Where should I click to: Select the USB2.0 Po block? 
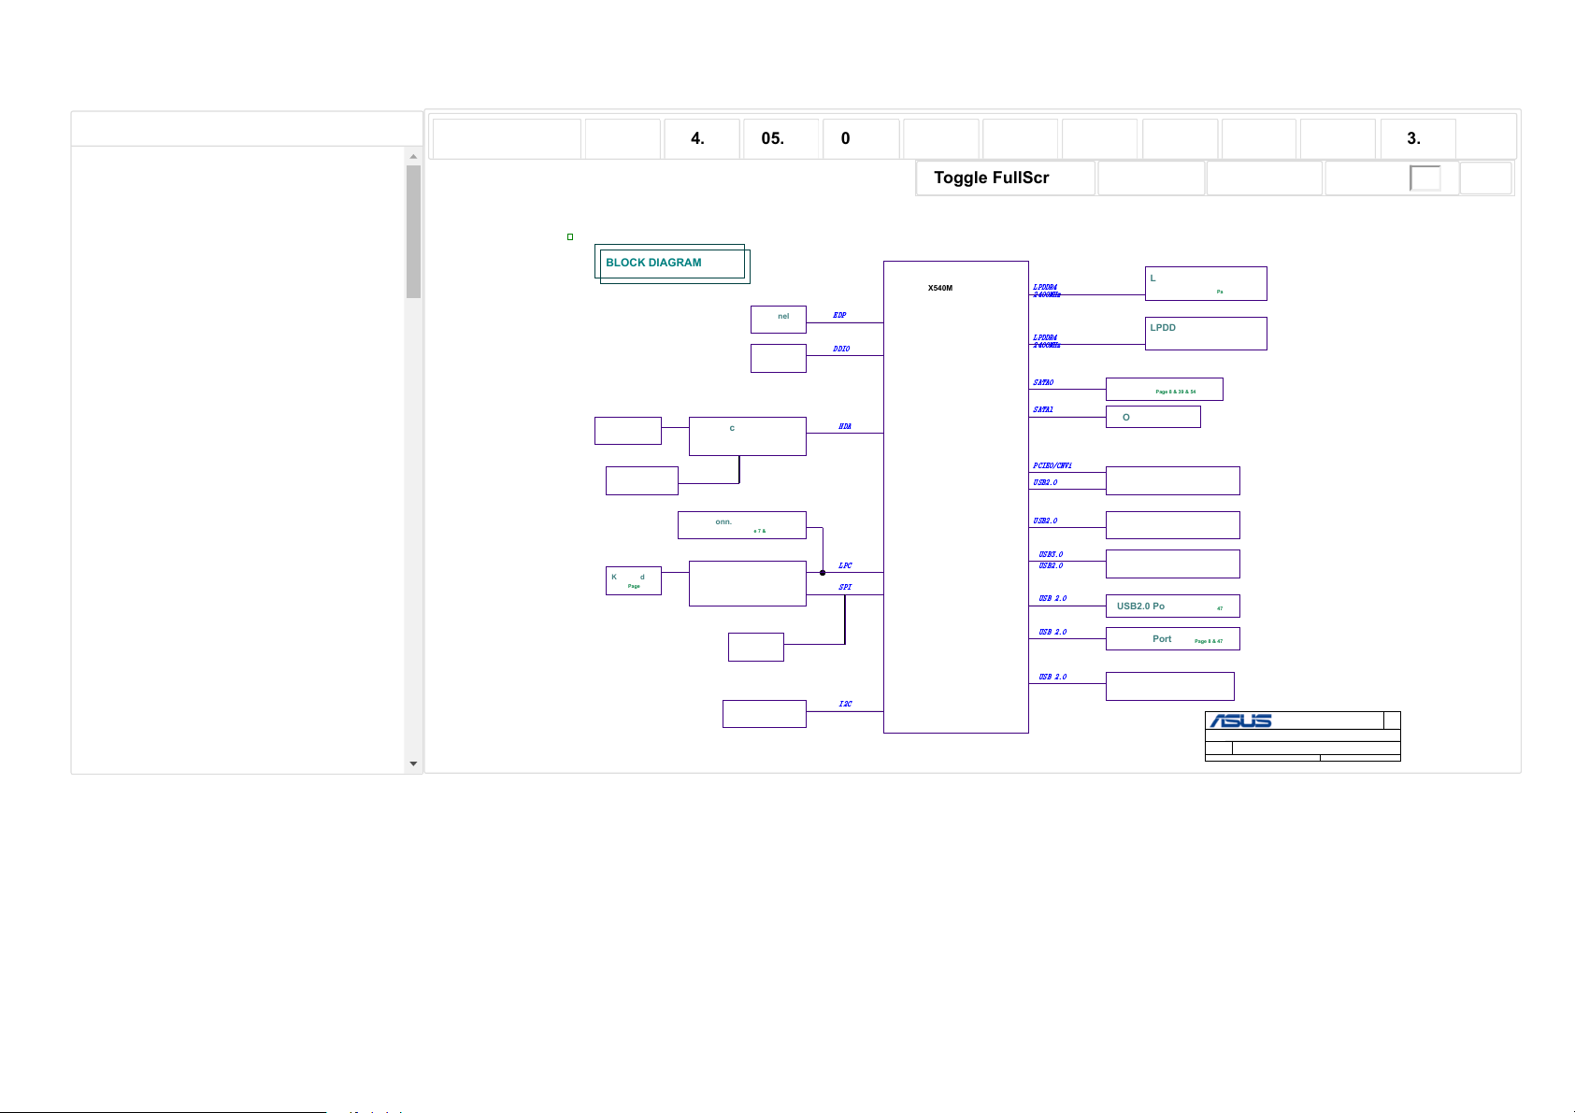click(x=1172, y=606)
